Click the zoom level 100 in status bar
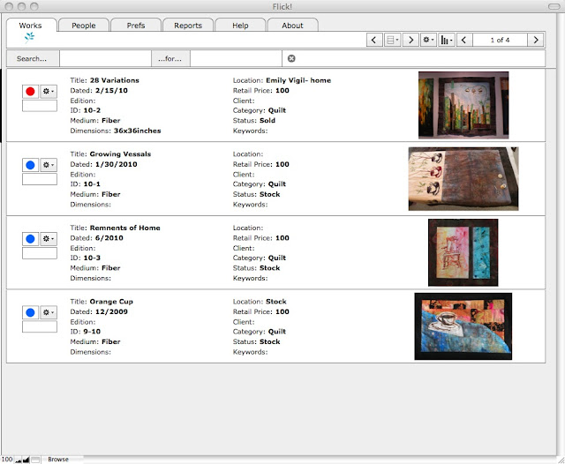Image resolution: width=565 pixels, height=464 pixels. pyautogui.click(x=7, y=460)
